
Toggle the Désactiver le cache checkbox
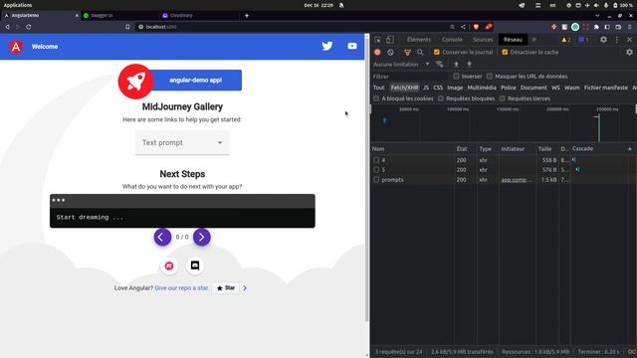[x=505, y=53]
